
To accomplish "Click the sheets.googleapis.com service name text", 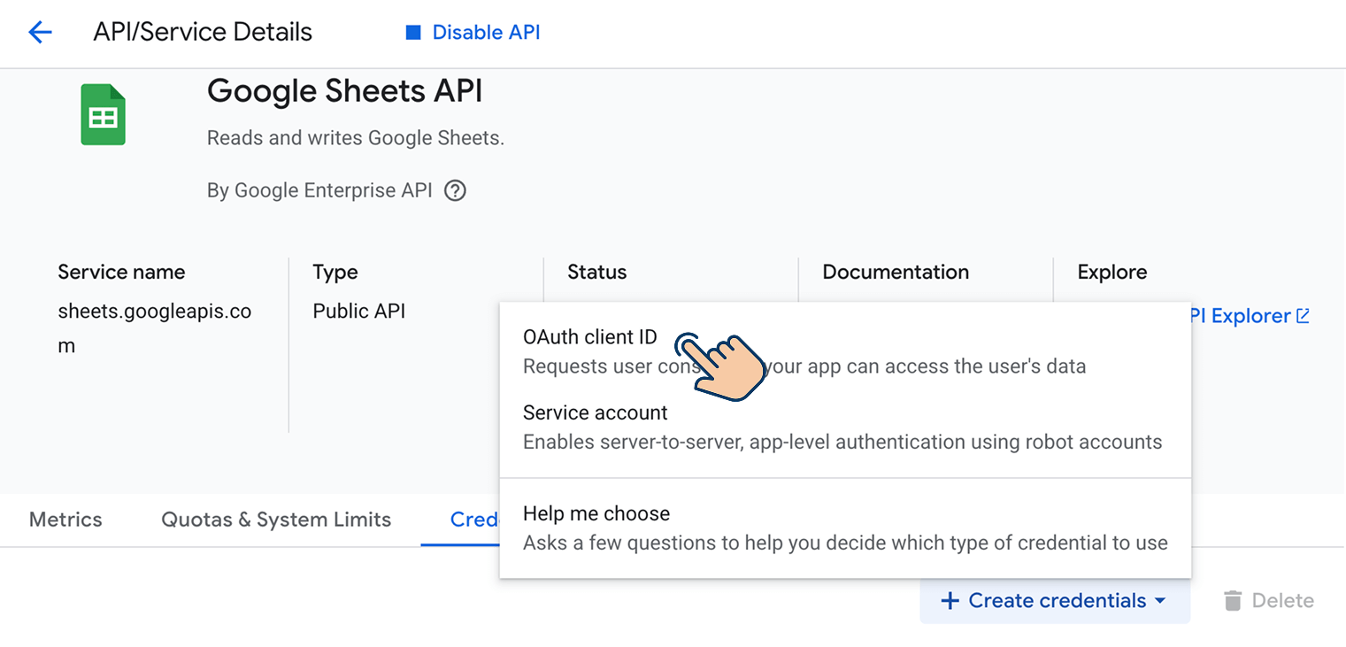I will (x=155, y=328).
